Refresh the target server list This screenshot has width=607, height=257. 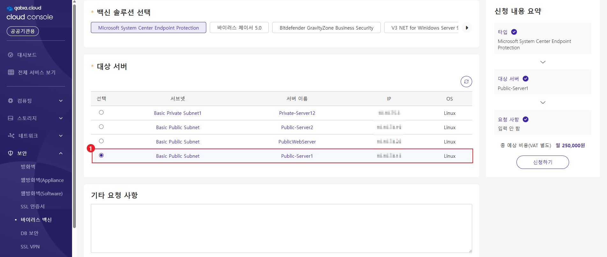click(466, 81)
